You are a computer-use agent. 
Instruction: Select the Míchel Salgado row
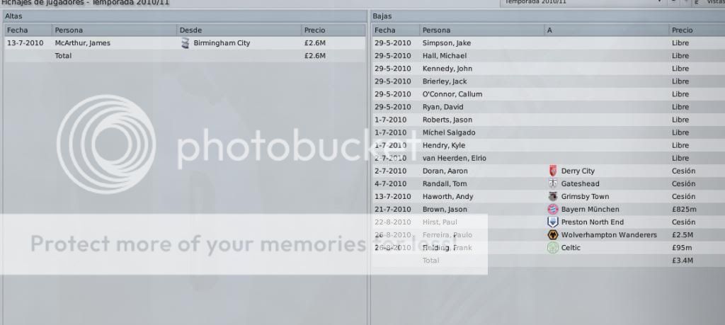(549, 132)
